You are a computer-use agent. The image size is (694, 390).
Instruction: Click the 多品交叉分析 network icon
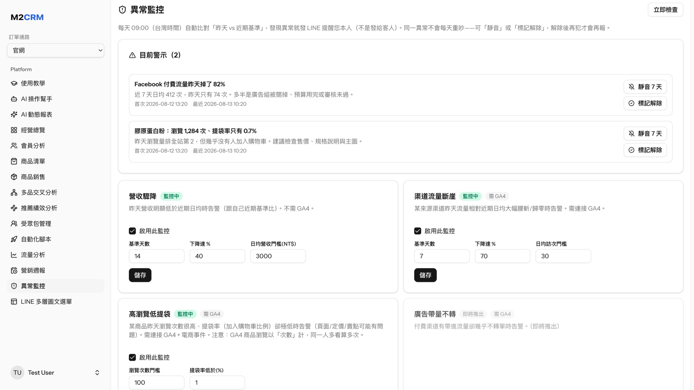point(14,192)
